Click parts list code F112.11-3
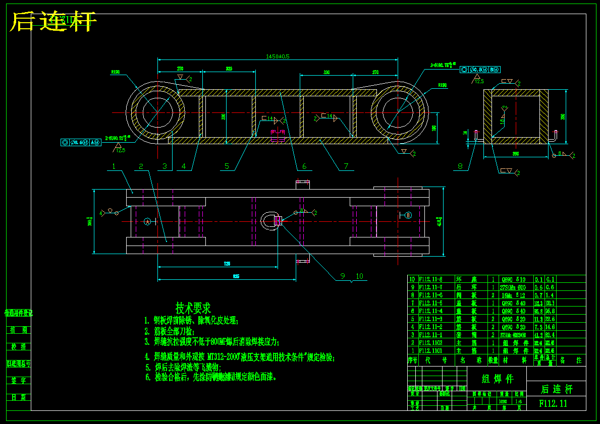The image size is (600, 424). pyautogui.click(x=431, y=319)
